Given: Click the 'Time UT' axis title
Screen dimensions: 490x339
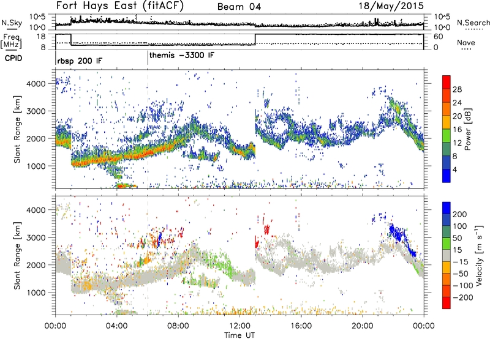Looking at the screenshot, I should (239, 335).
